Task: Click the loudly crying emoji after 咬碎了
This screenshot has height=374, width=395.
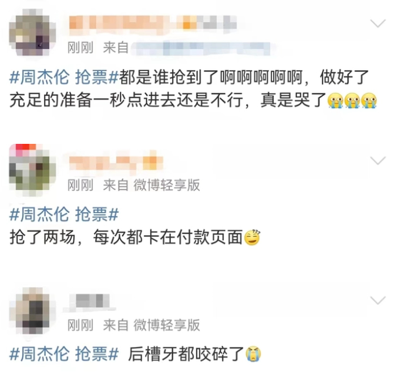Action: (253, 354)
